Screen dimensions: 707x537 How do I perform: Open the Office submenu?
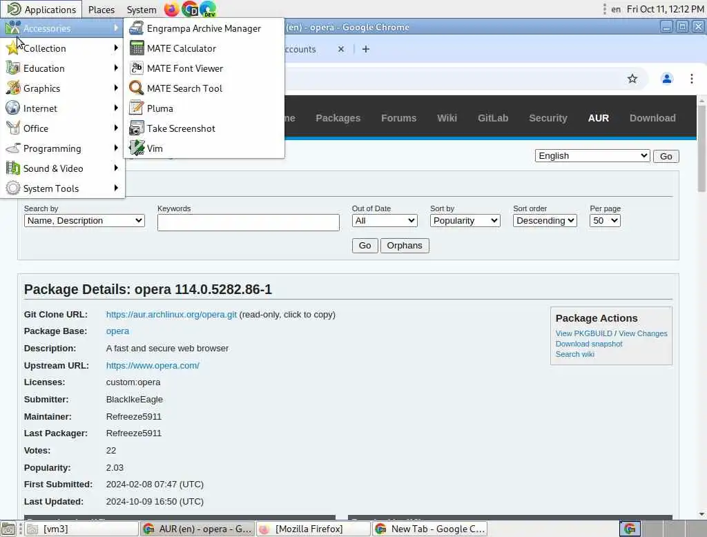[63, 128]
